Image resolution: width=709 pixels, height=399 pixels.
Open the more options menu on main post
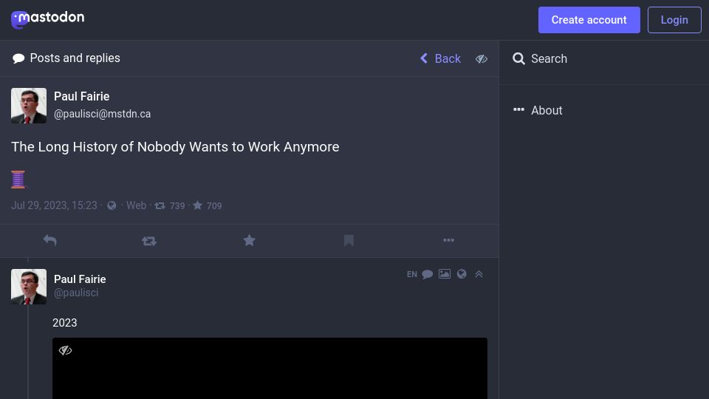tap(448, 240)
